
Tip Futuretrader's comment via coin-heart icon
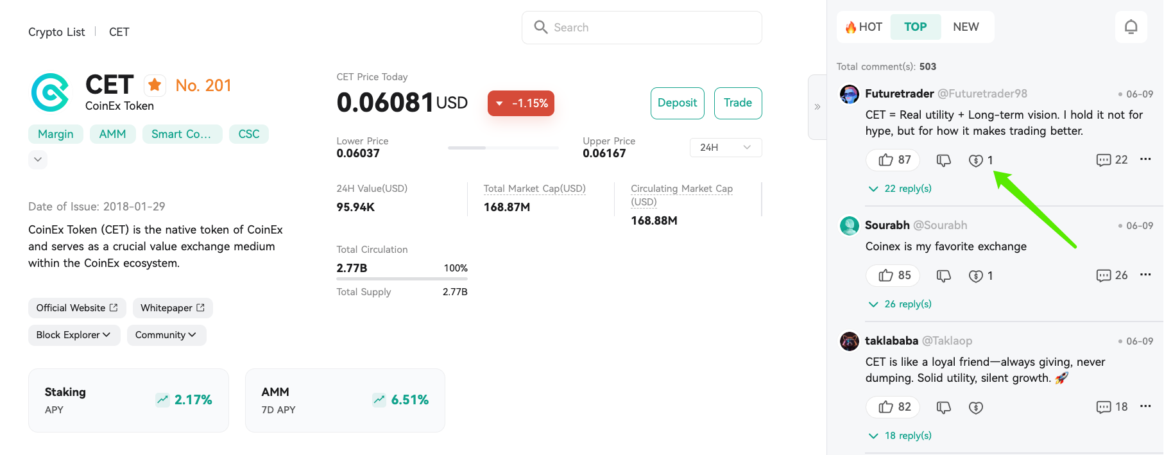tap(976, 160)
